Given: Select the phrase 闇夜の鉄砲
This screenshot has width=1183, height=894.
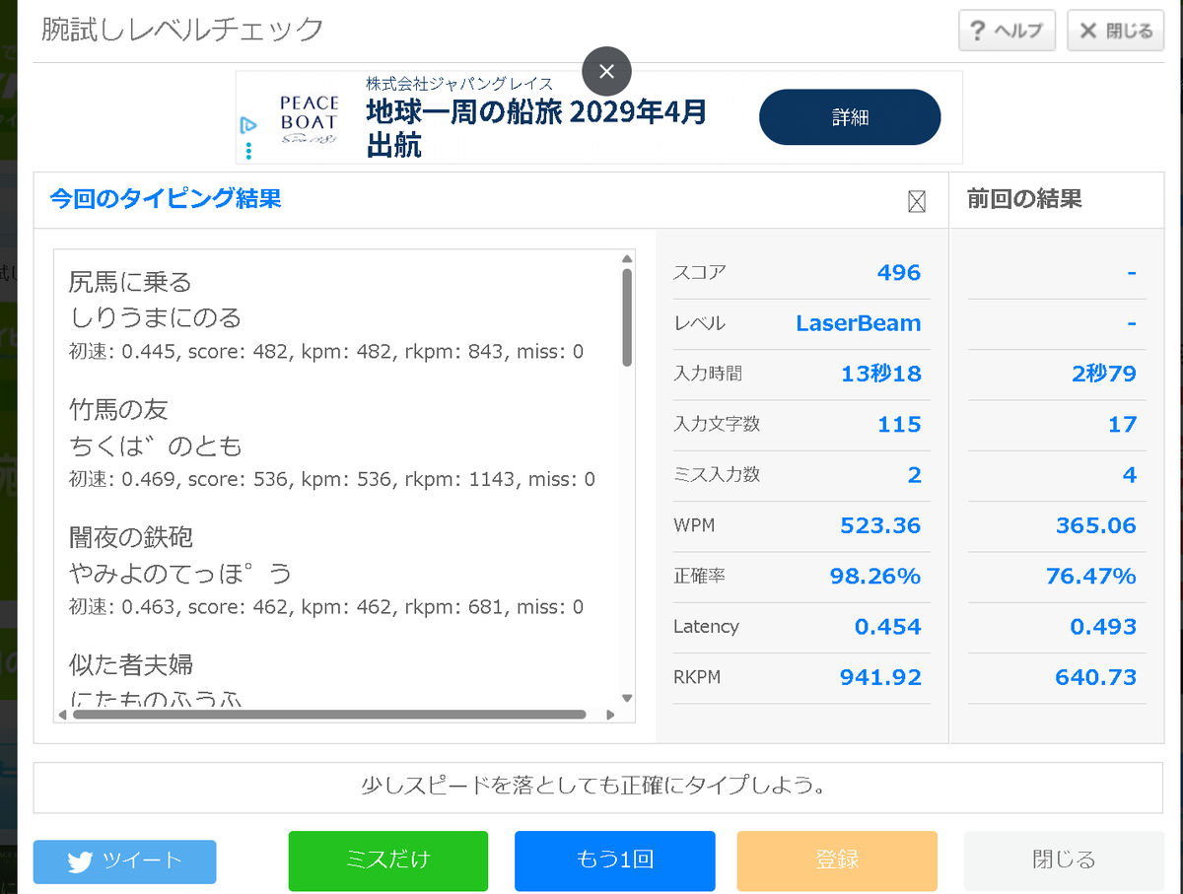Looking at the screenshot, I should (130, 537).
